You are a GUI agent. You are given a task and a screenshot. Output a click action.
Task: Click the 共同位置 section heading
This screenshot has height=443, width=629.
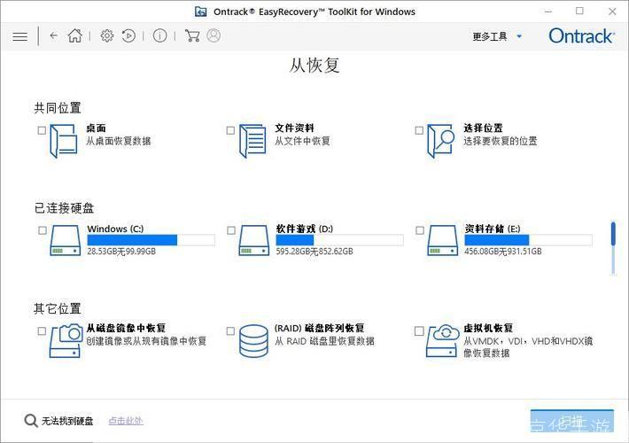pyautogui.click(x=58, y=107)
